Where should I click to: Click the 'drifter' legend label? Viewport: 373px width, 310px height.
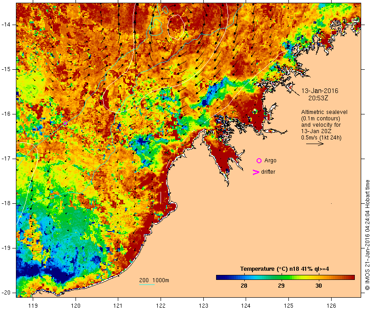pos(268,172)
